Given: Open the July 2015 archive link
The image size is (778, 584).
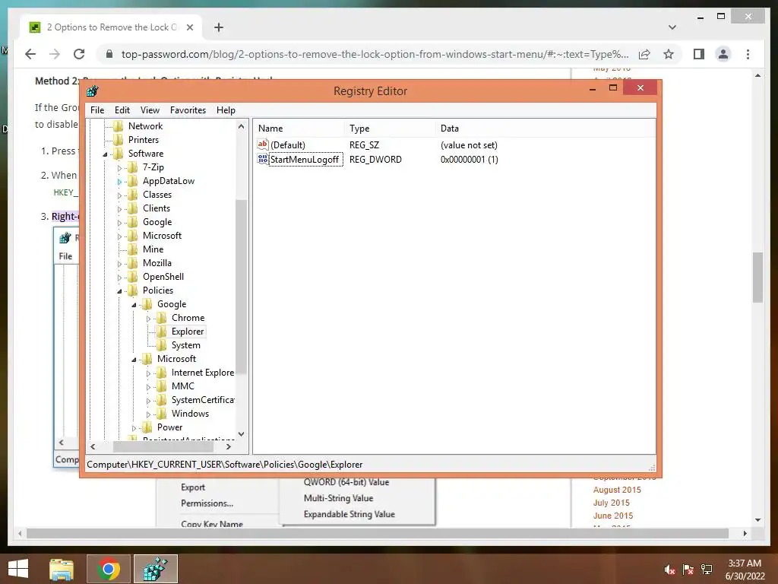Looking at the screenshot, I should click(x=612, y=503).
